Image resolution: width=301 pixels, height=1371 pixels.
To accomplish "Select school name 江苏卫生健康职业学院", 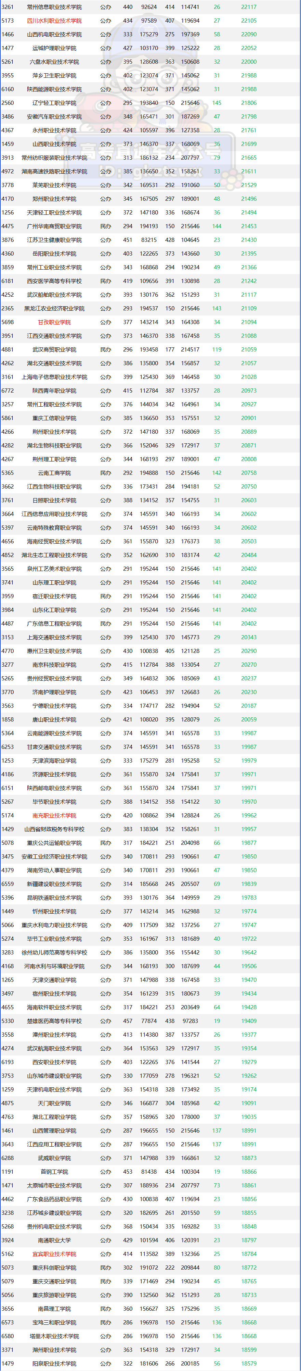I will point(54,240).
